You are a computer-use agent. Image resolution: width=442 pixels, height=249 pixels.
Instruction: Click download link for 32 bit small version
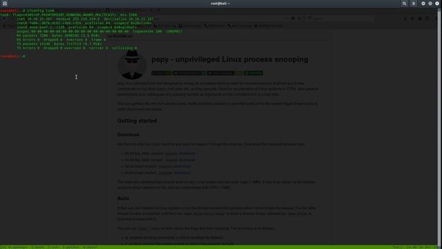tap(182, 166)
